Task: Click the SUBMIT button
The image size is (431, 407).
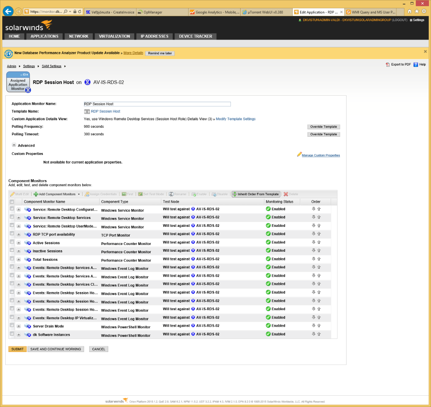Action: click(x=17, y=349)
